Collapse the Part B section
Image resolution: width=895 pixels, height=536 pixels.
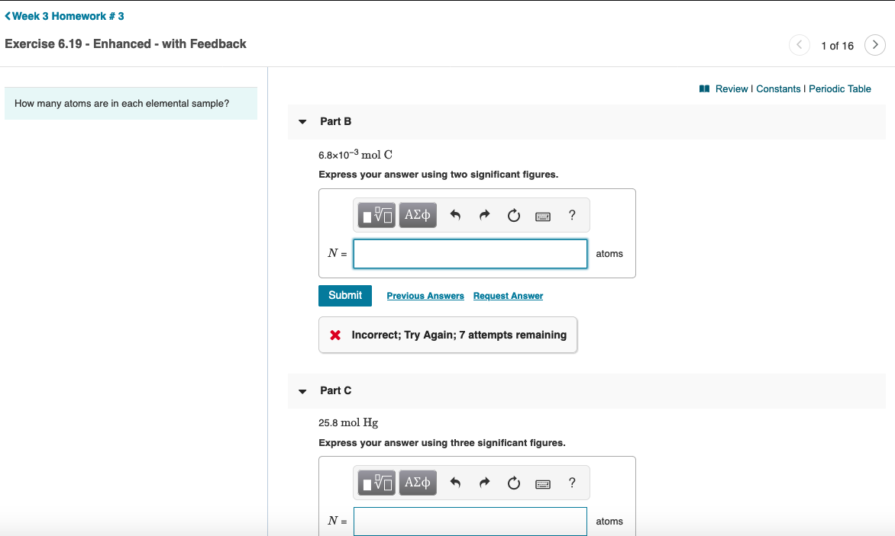(x=302, y=122)
